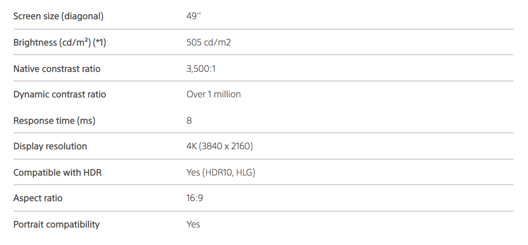The image size is (528, 245).
Task: Click the Portrait compatibility label
Action: [x=56, y=225]
